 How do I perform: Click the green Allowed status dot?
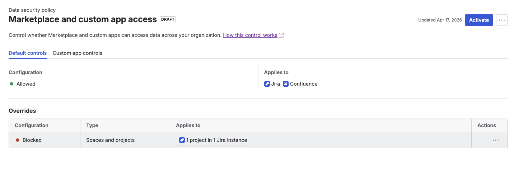pyautogui.click(x=11, y=84)
